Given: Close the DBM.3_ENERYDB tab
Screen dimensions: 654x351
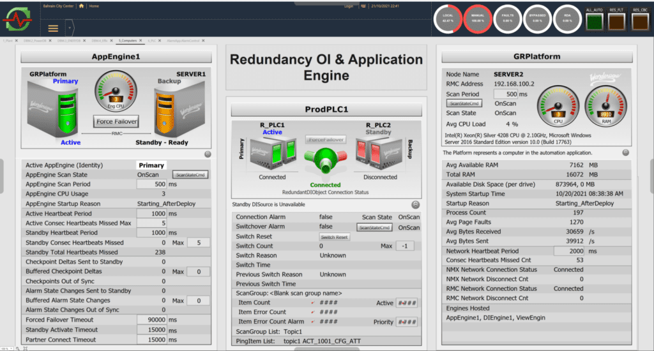Looking at the screenshot, I should [x=84, y=40].
